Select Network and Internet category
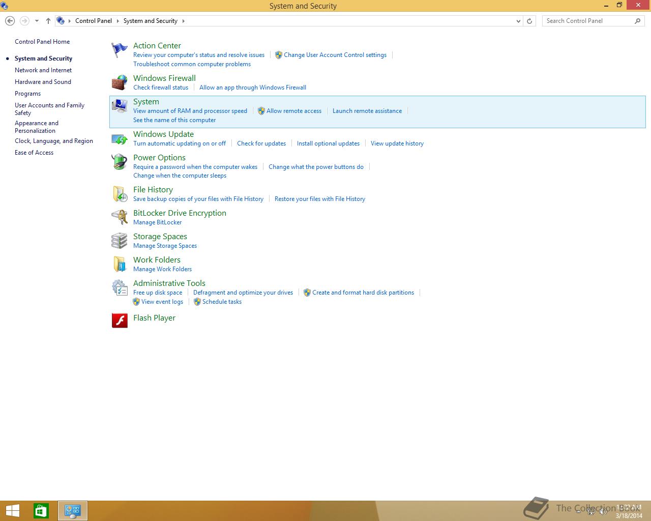The image size is (651, 521). point(43,70)
